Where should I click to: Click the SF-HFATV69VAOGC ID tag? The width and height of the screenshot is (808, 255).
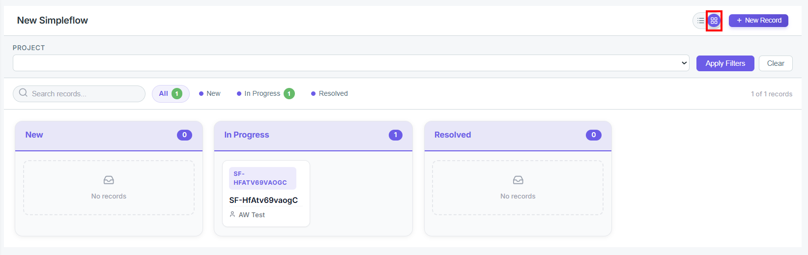[x=262, y=178]
